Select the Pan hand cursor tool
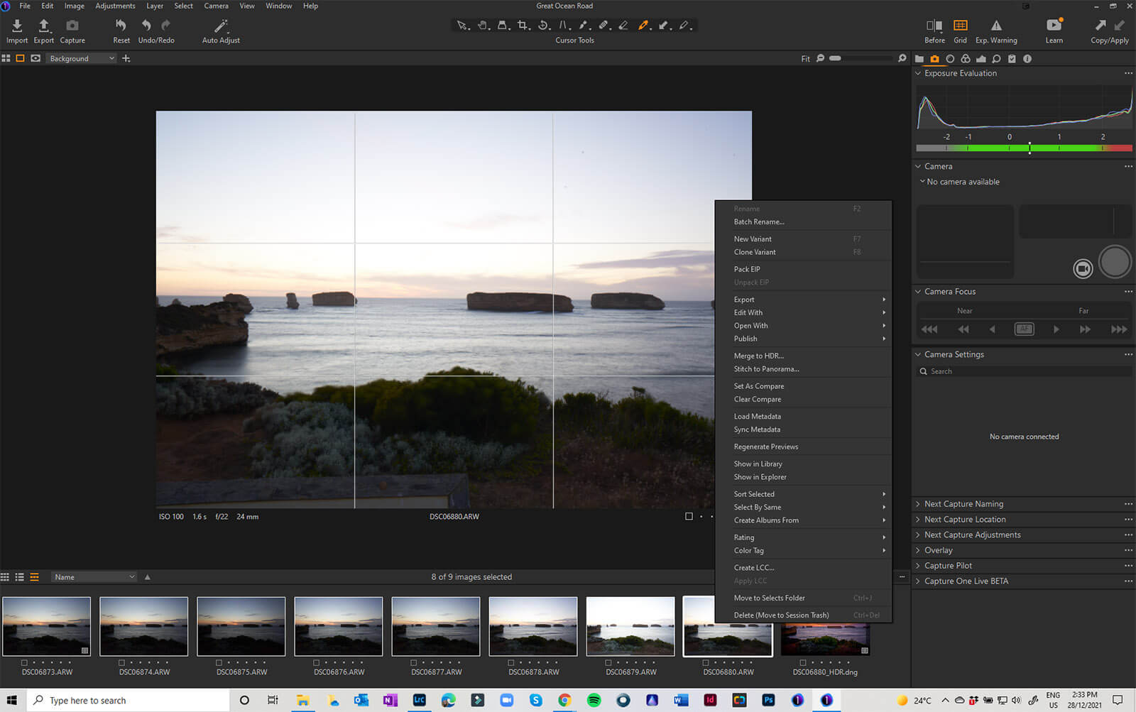This screenshot has width=1136, height=712. click(483, 26)
